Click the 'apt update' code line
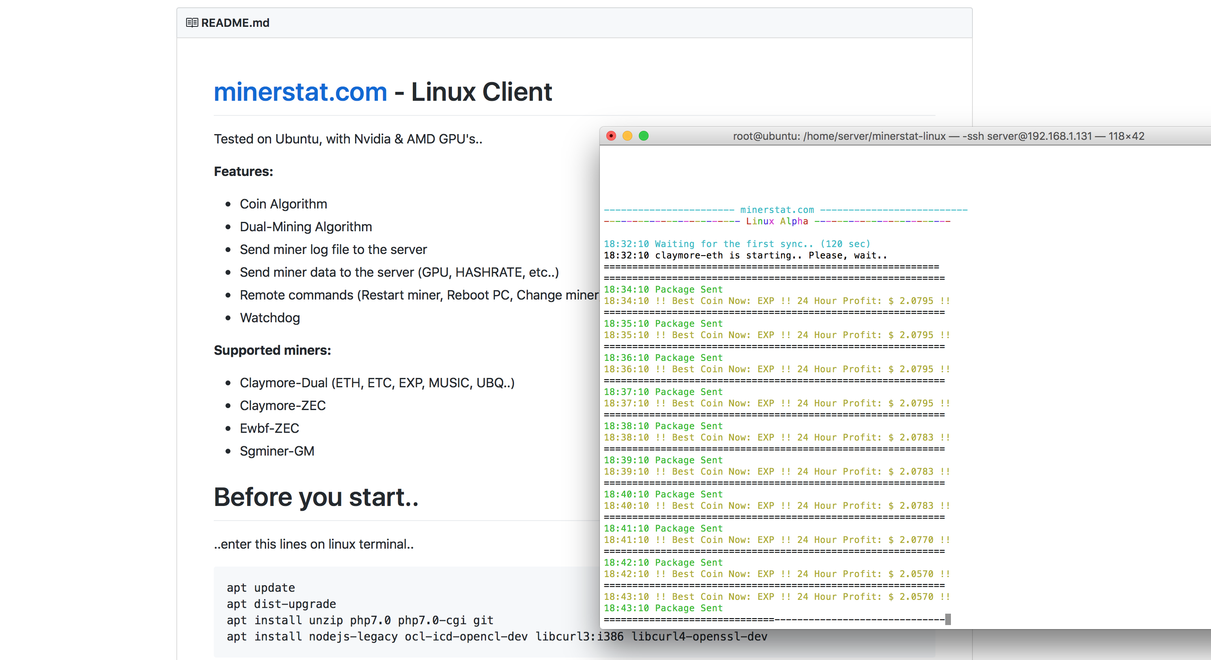This screenshot has height=660, width=1211. point(260,588)
